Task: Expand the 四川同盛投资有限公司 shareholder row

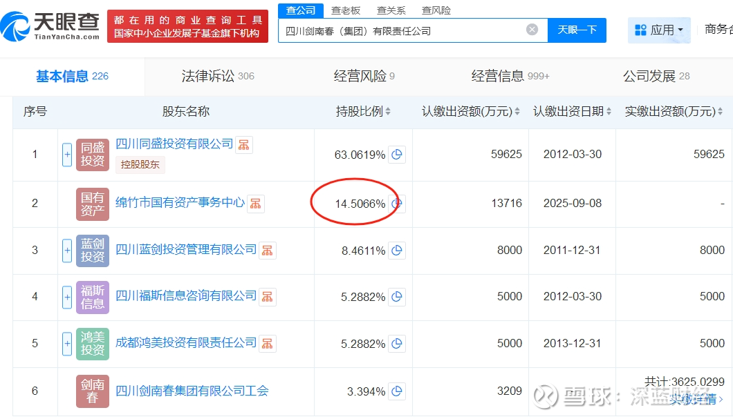Action: 67,155
